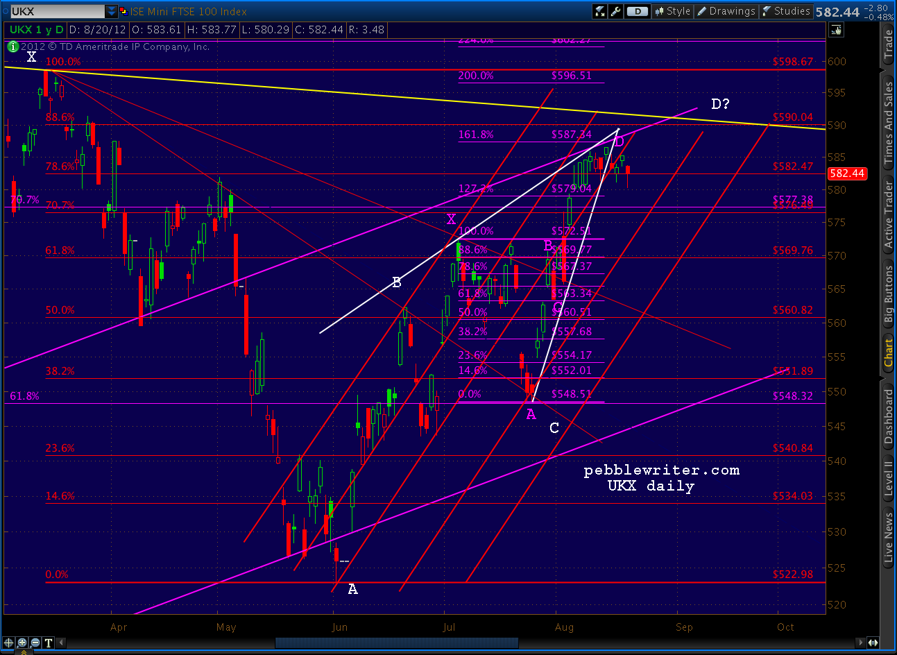Click the candlestick icon on the Style button
This screenshot has height=655, width=897.
pyautogui.click(x=660, y=11)
